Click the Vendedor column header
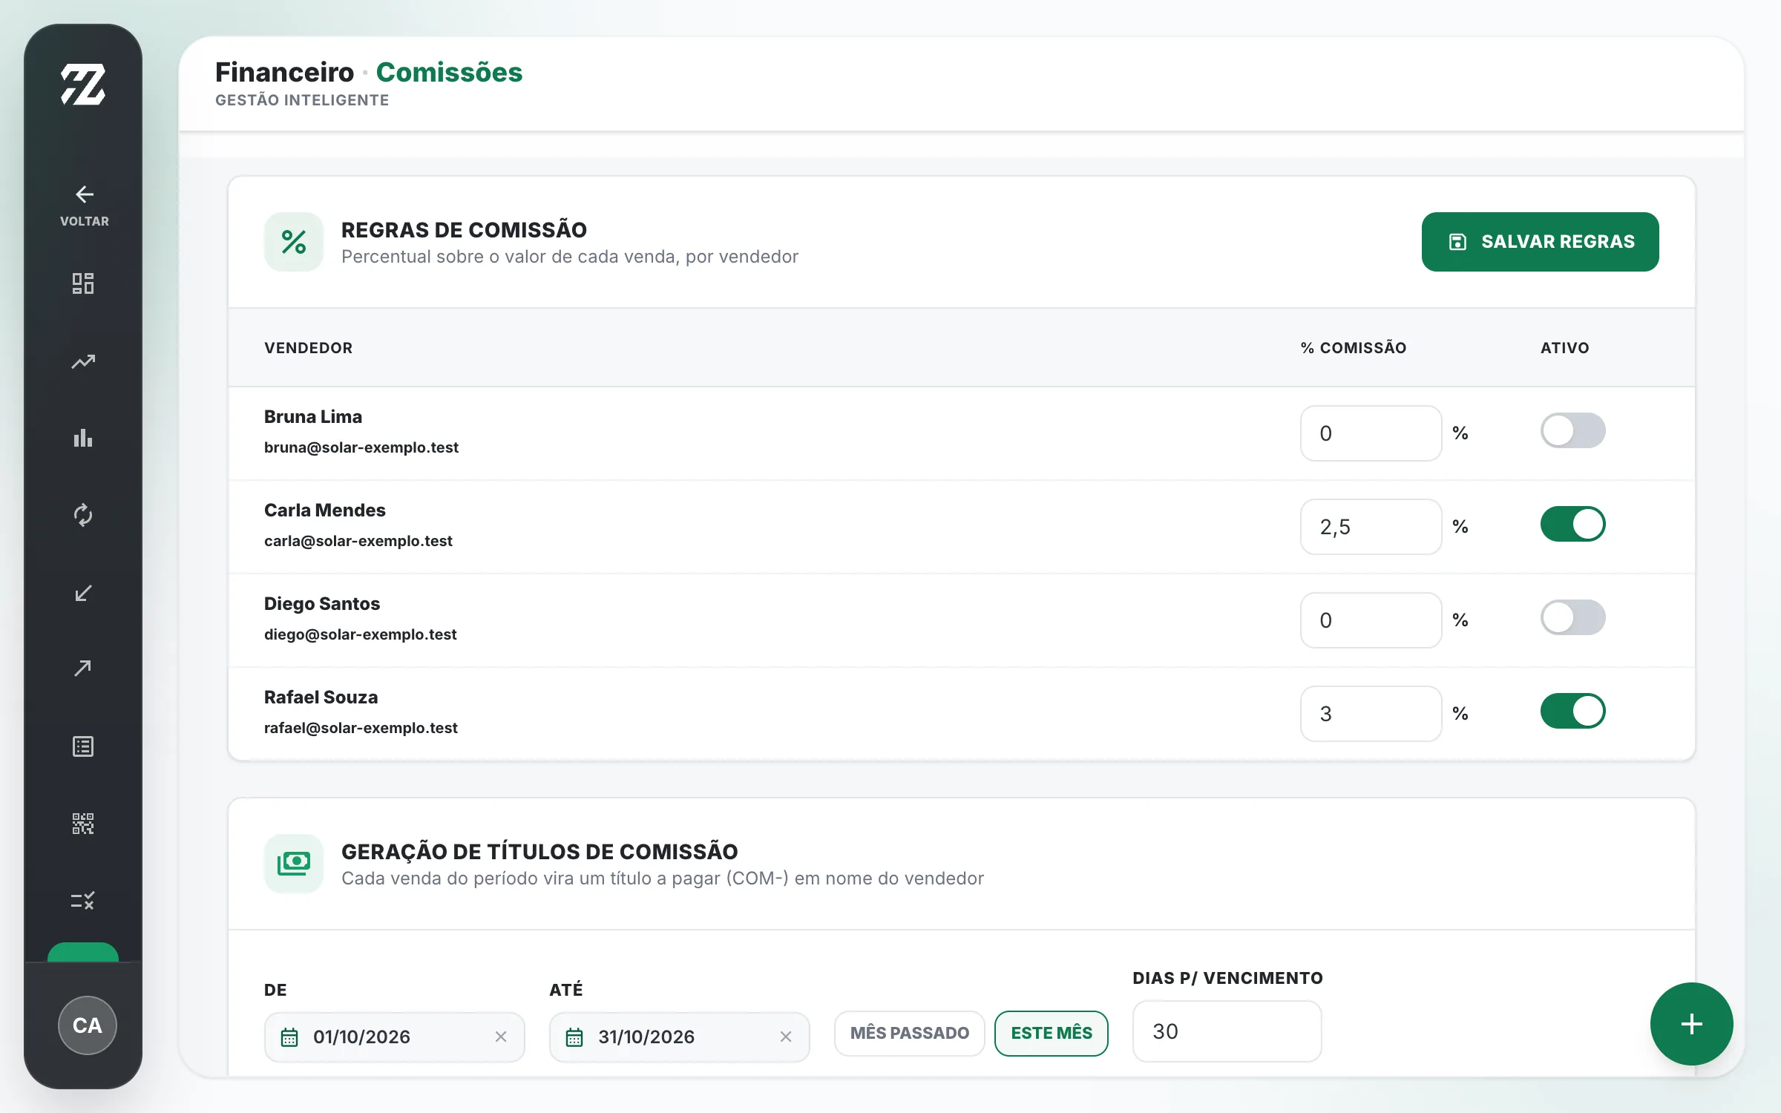 pyautogui.click(x=308, y=348)
